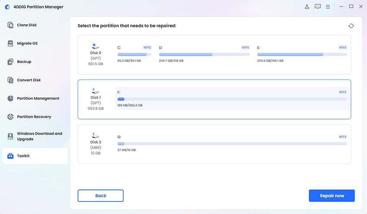Open the feedback chat icon

318,6
